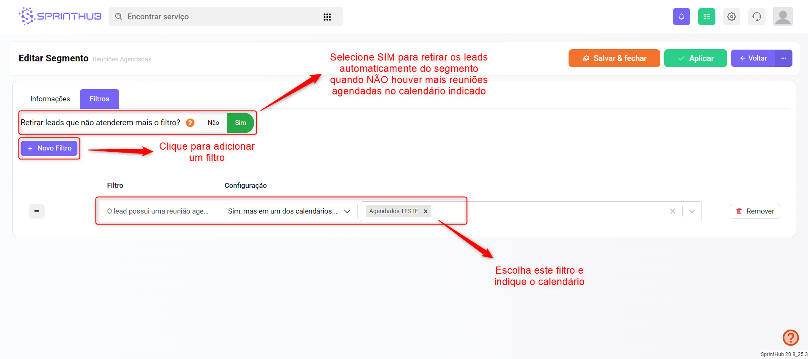
Task: Select Não for the remove leads option
Action: tap(213, 123)
